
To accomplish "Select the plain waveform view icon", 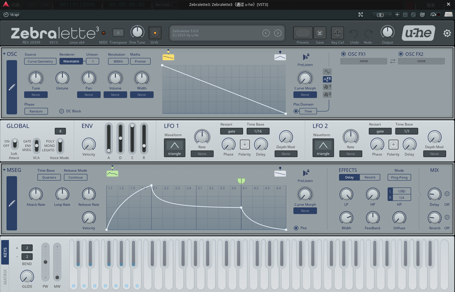I will click(x=327, y=72).
